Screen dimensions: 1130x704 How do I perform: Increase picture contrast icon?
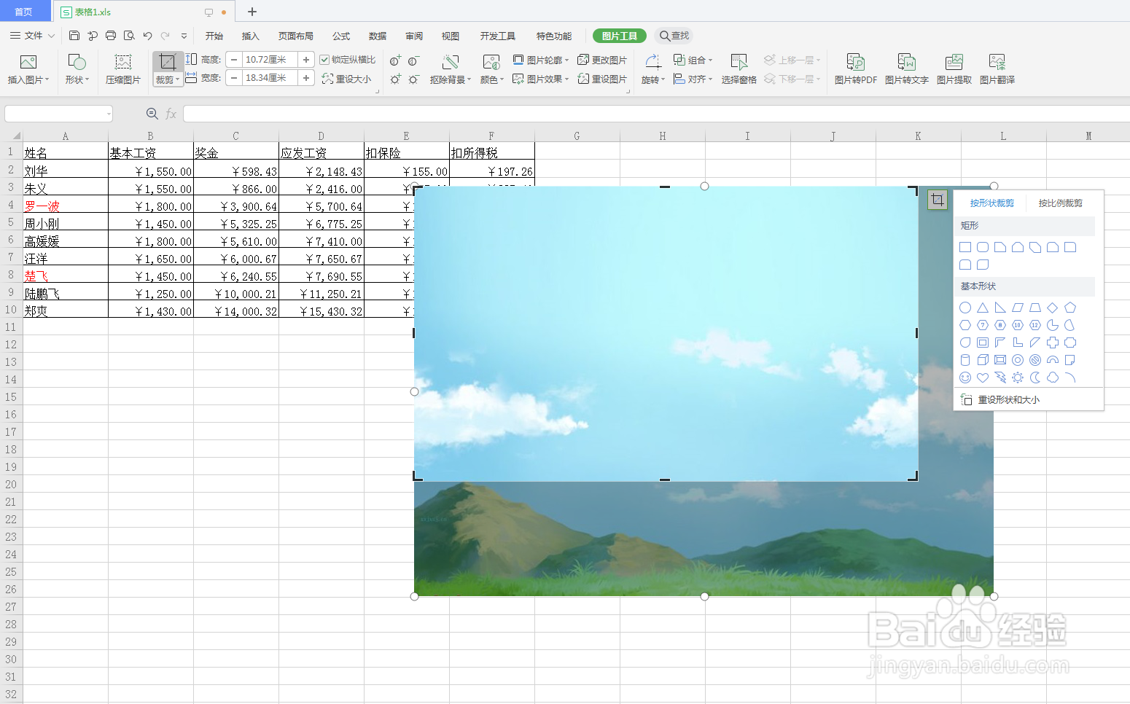(396, 60)
